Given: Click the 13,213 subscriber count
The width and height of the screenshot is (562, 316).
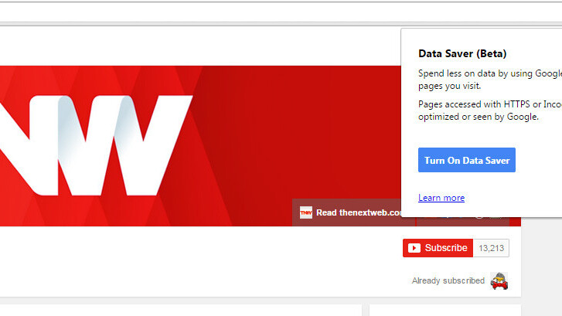Looking at the screenshot, I should [491, 248].
